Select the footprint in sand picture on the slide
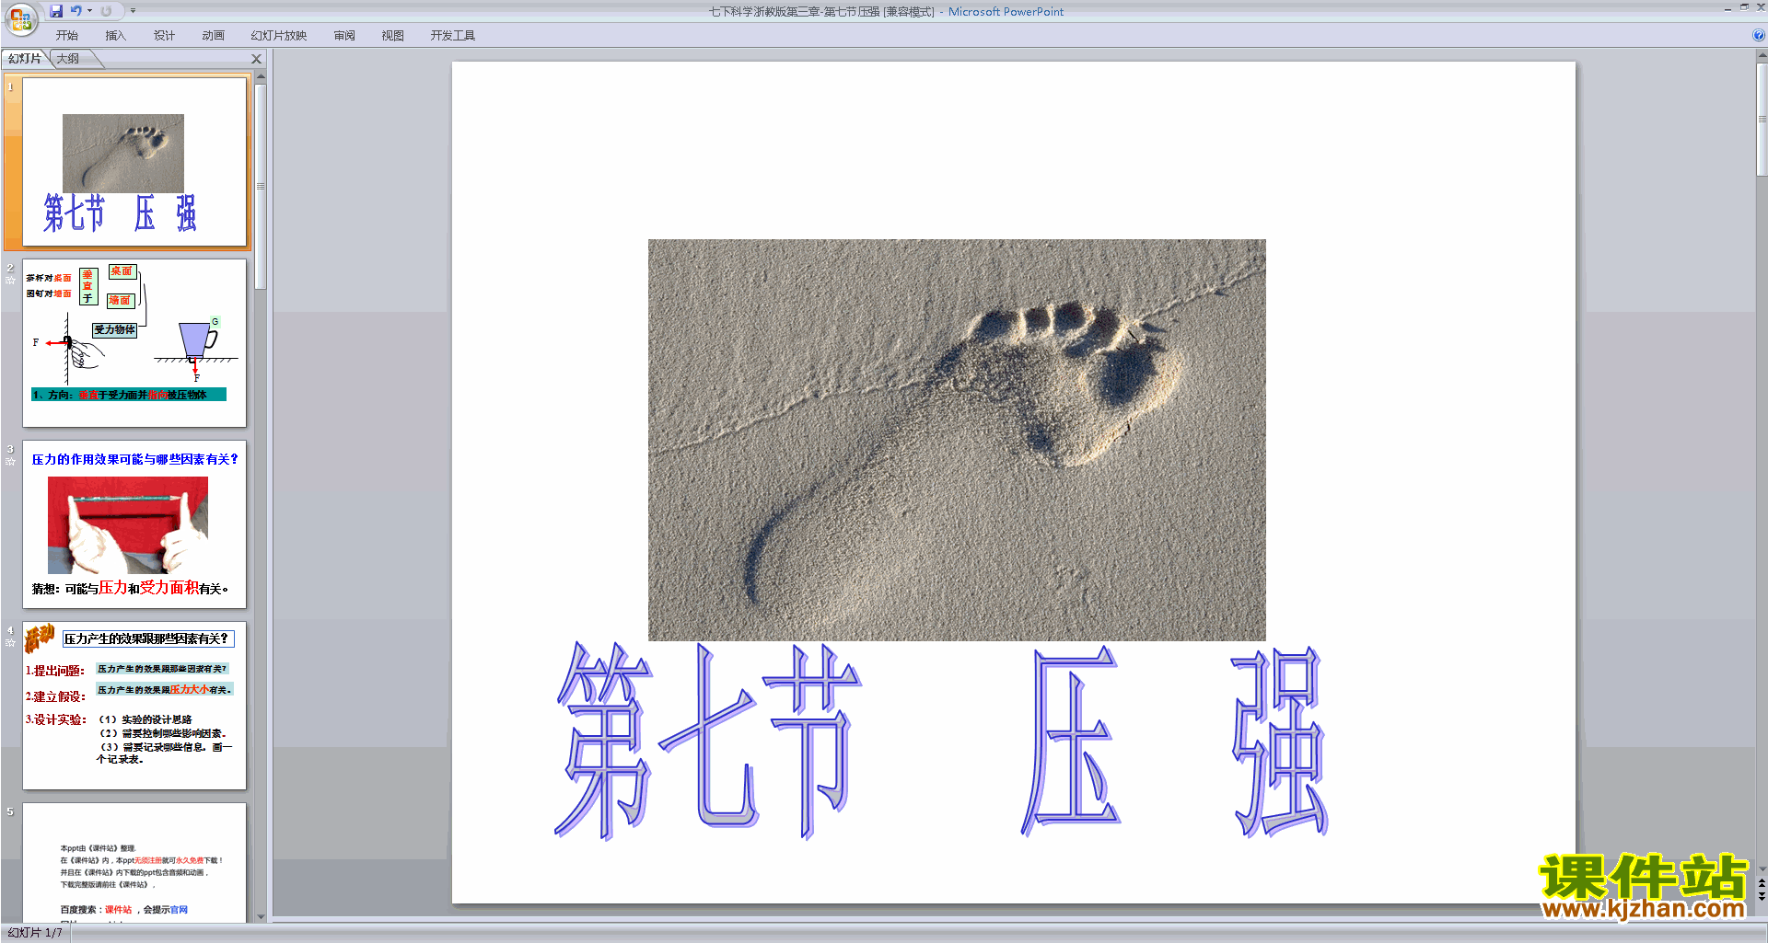 [x=957, y=440]
